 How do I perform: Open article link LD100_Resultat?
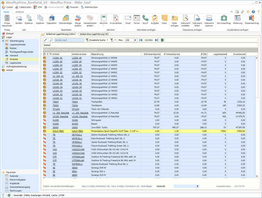click(60, 116)
